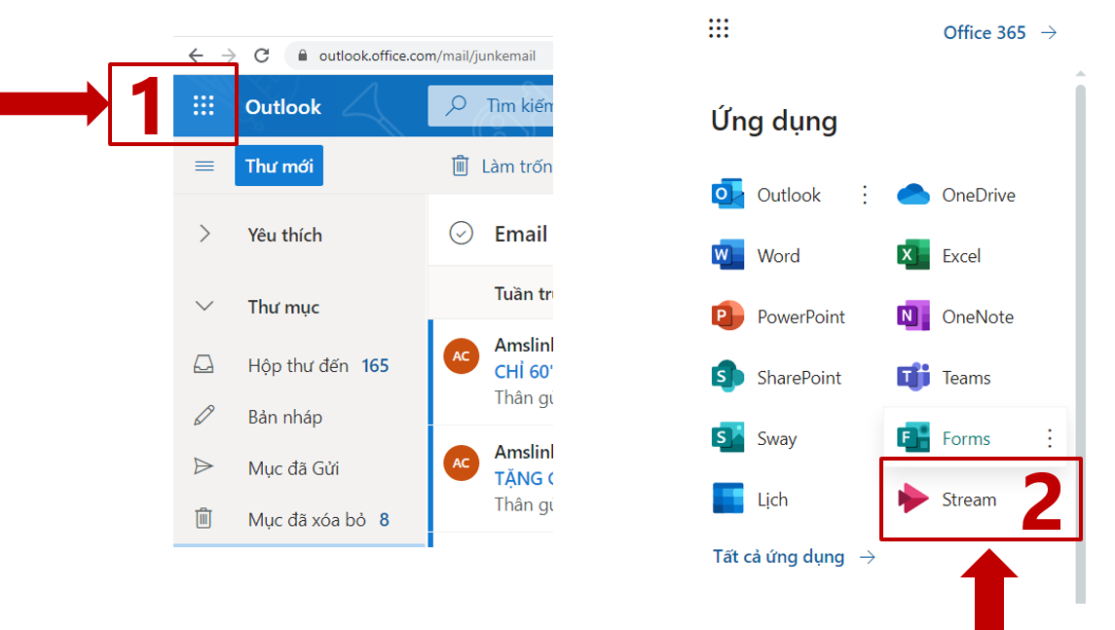Open more options next to Forms
The image size is (1115, 630).
(x=1049, y=438)
